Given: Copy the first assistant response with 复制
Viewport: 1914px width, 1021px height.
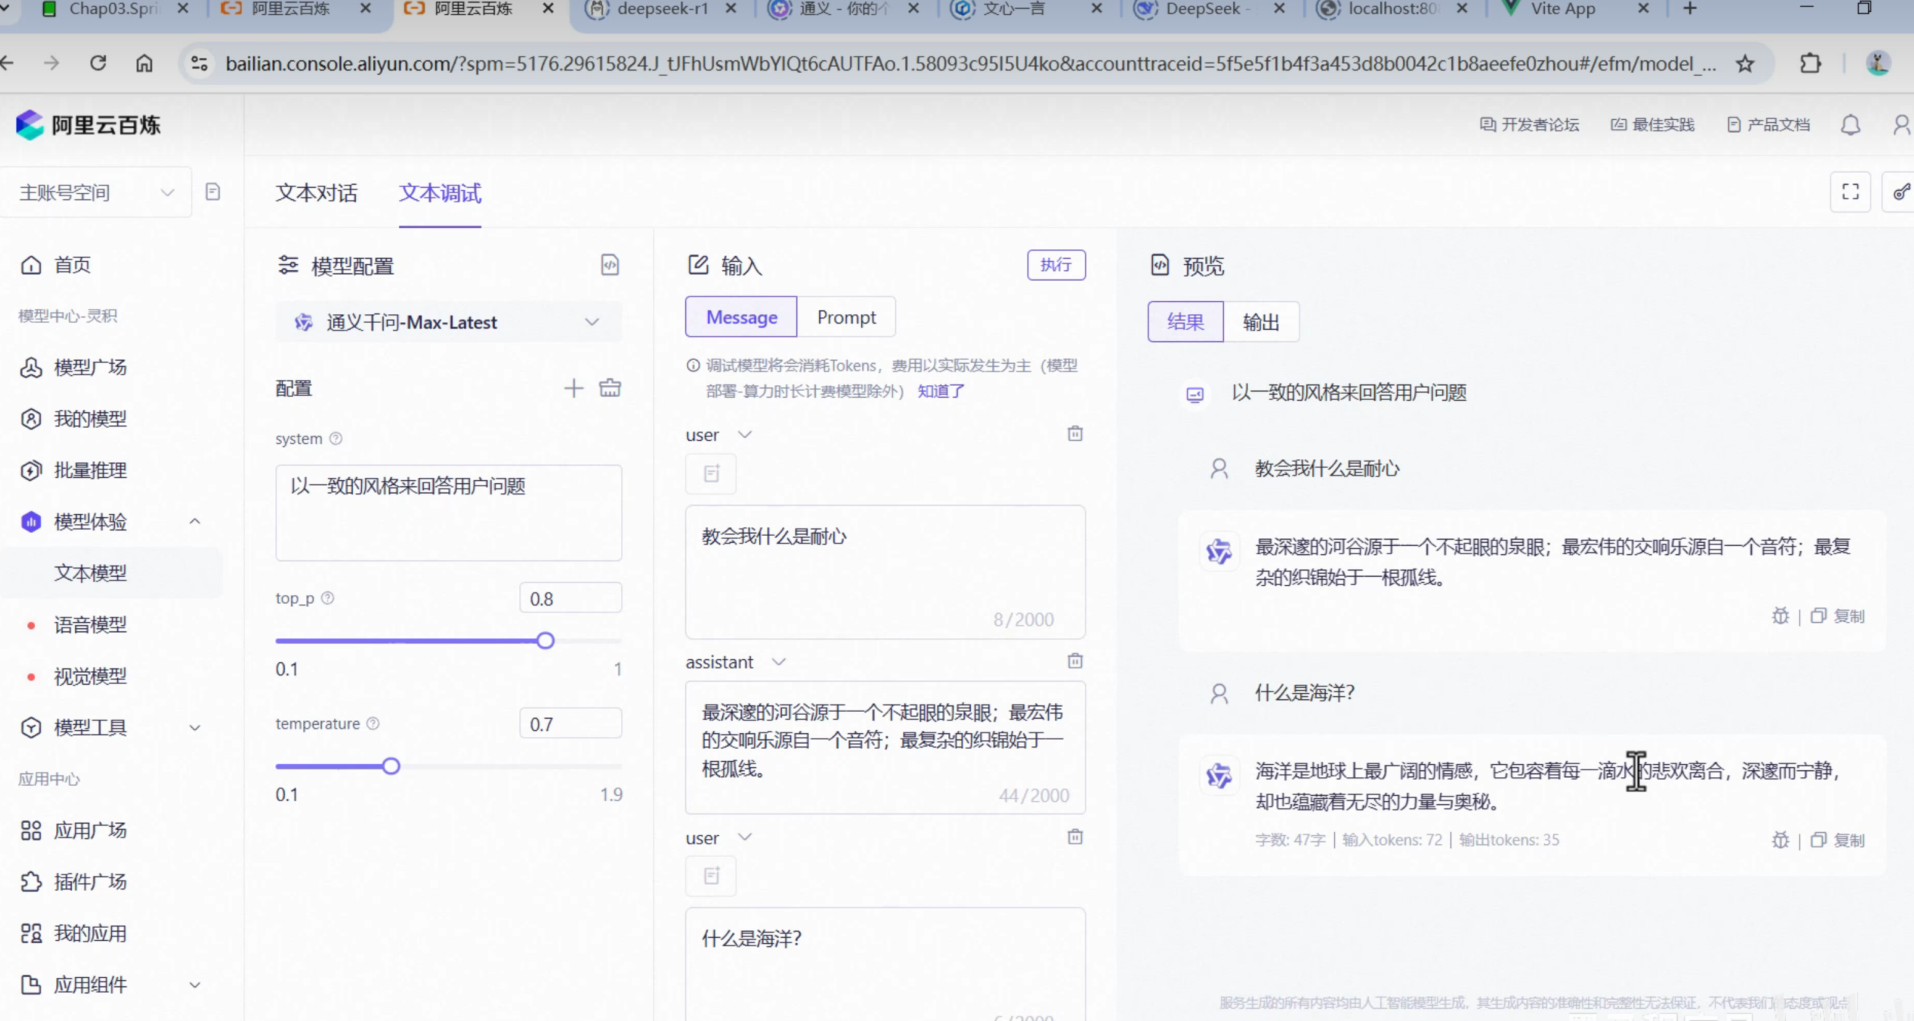Looking at the screenshot, I should tap(1838, 616).
